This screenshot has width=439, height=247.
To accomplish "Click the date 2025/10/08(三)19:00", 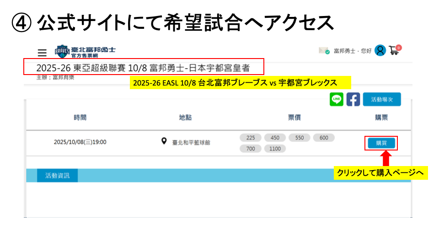I will (x=80, y=142).
